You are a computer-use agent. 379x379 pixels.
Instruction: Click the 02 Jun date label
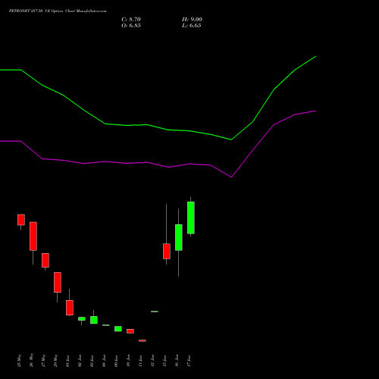point(80,361)
